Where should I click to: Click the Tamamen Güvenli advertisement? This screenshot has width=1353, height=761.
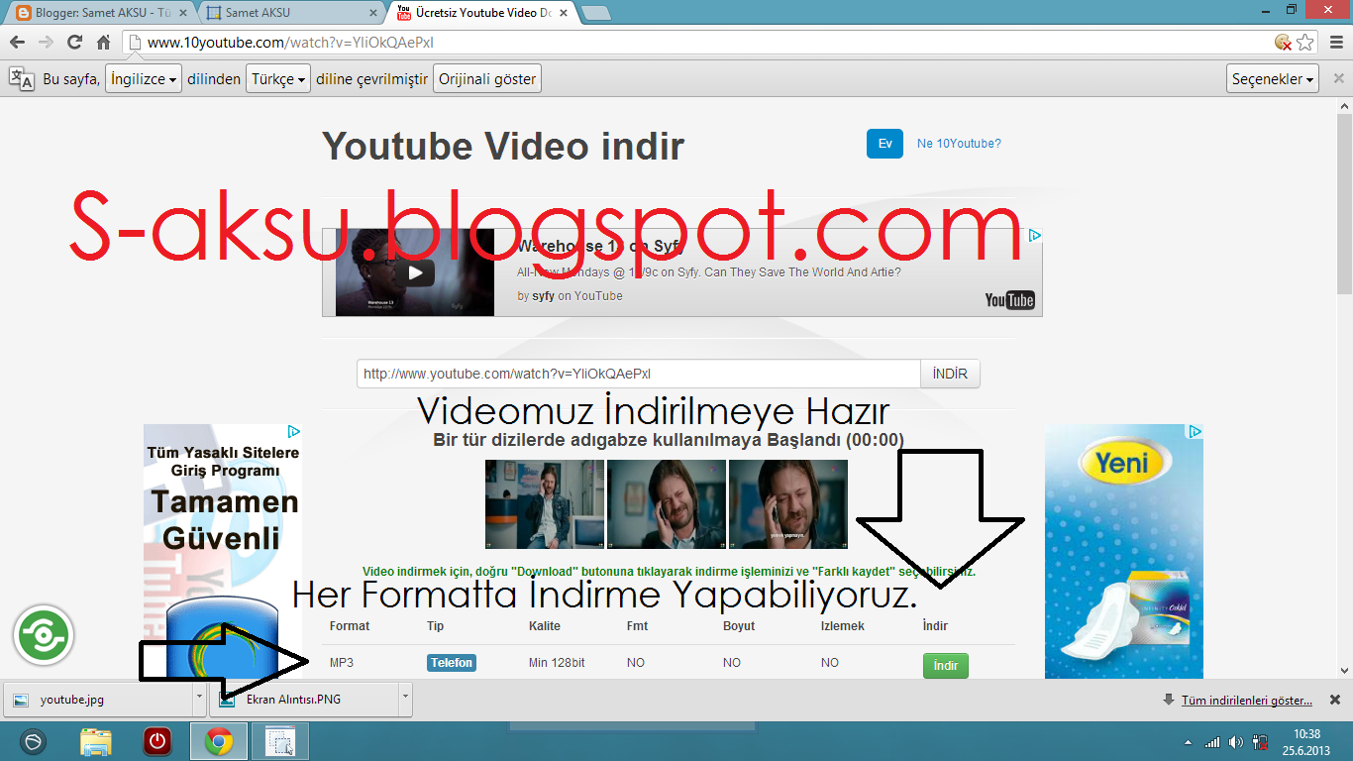tap(223, 552)
